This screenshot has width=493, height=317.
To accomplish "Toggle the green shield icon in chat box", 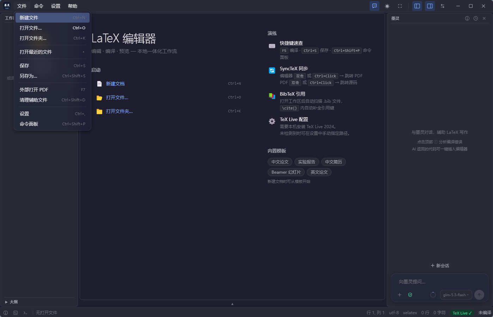I will pos(410,295).
